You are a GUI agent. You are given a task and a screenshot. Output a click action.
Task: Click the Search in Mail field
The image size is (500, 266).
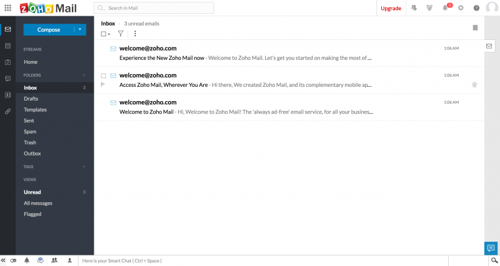[x=154, y=8]
